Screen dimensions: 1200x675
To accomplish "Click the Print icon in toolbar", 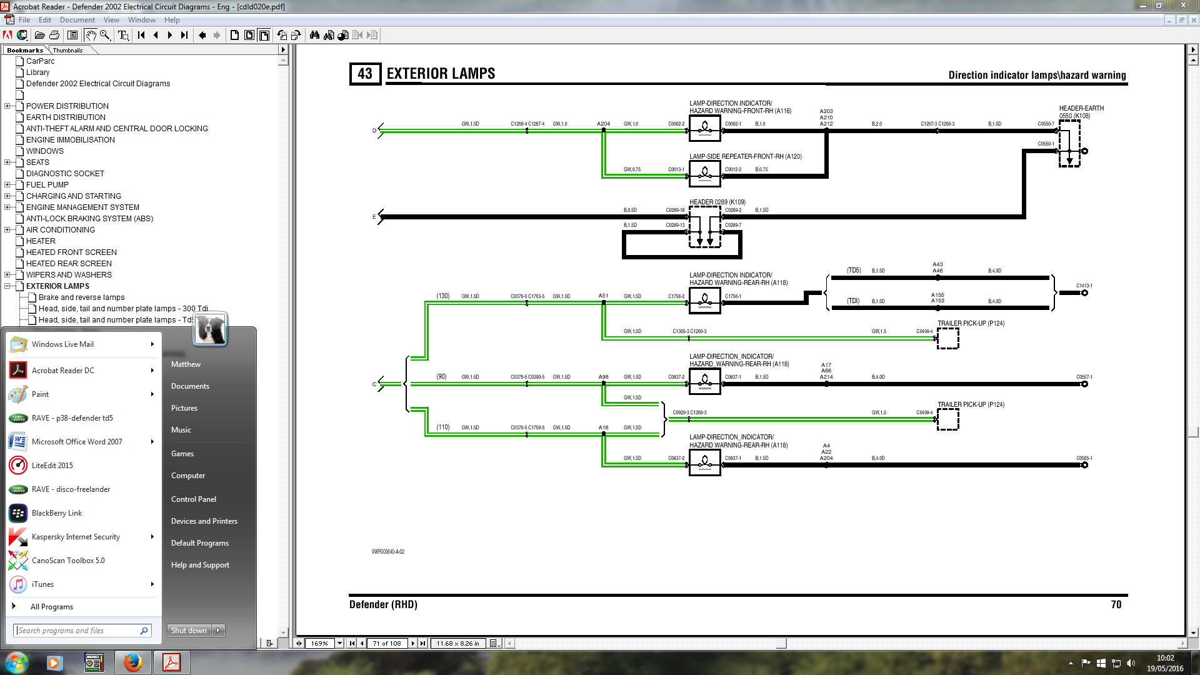I will point(54,35).
